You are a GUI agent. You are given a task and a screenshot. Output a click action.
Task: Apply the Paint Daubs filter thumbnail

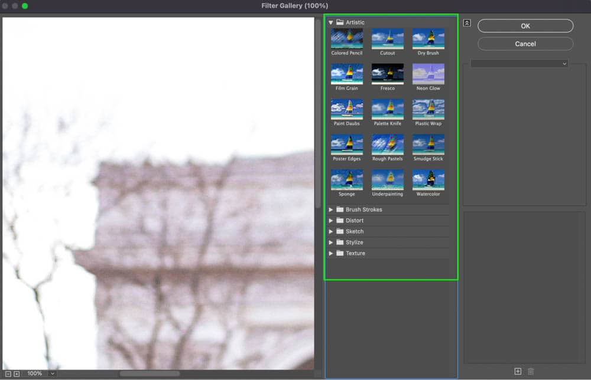[x=347, y=110]
